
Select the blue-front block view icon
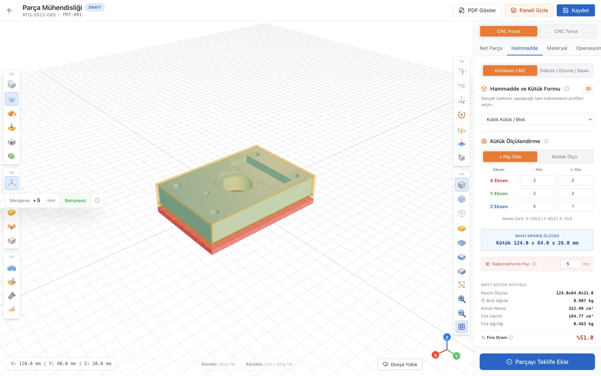click(462, 257)
